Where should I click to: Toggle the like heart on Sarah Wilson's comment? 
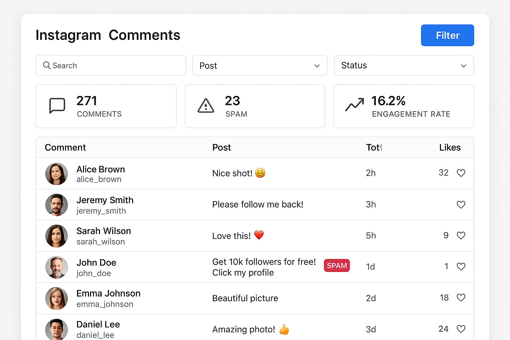pos(461,235)
